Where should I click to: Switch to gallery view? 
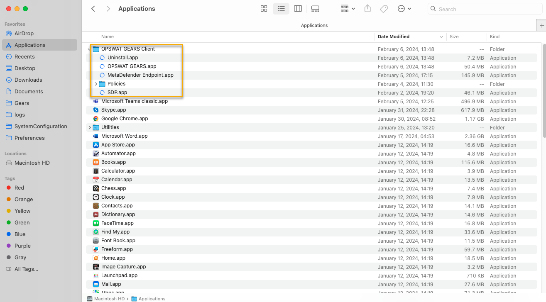tap(315, 9)
